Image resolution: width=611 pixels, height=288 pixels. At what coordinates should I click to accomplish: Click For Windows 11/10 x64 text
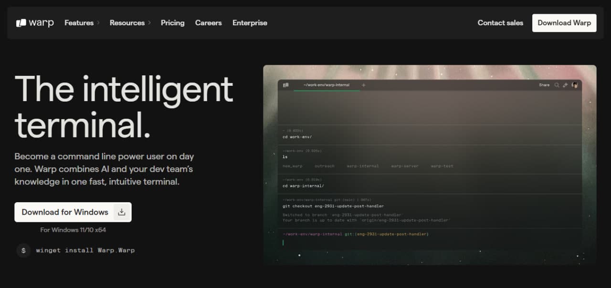tap(73, 230)
